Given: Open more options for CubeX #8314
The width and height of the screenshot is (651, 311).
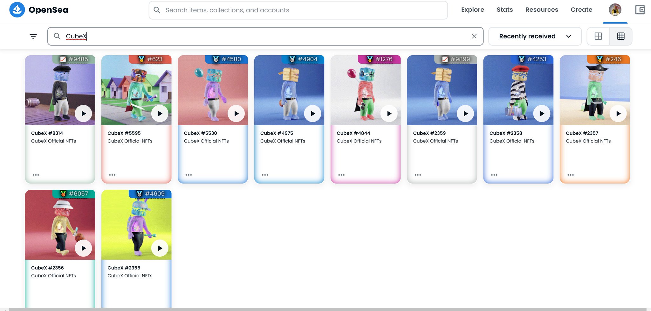Looking at the screenshot, I should (x=36, y=175).
